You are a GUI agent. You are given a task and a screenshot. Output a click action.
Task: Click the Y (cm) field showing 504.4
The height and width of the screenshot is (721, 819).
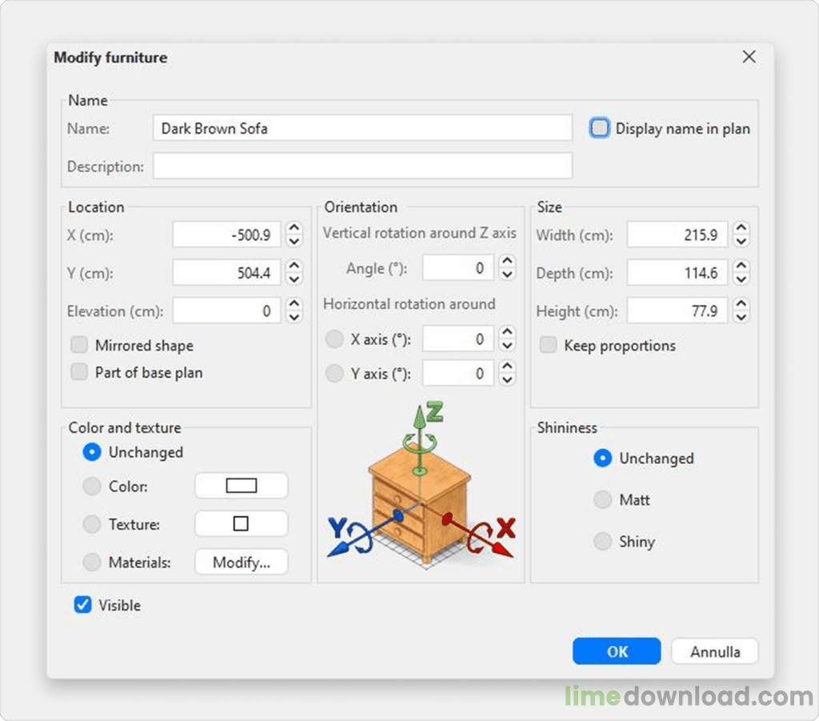[x=226, y=273]
